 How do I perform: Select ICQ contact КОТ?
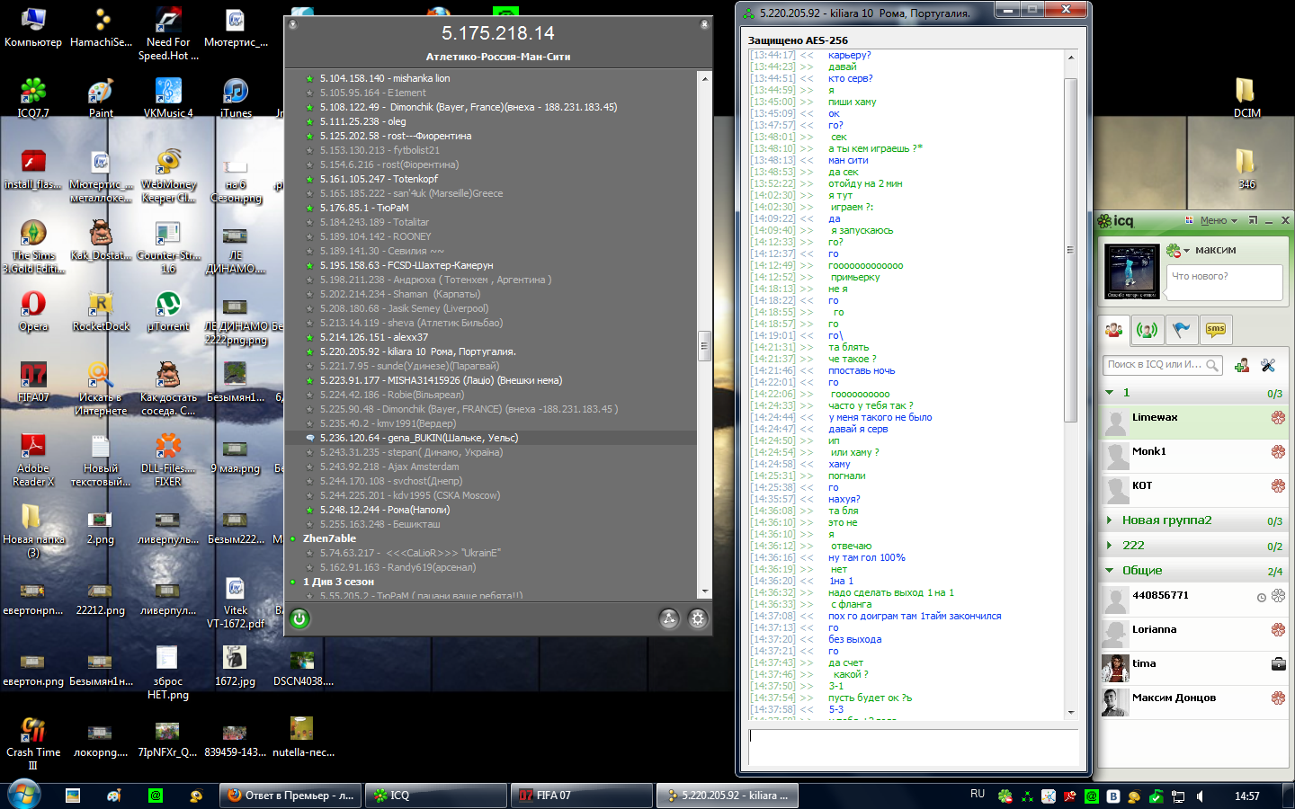pos(1195,490)
